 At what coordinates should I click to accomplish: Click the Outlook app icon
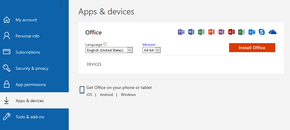pyautogui.click(x=252, y=32)
